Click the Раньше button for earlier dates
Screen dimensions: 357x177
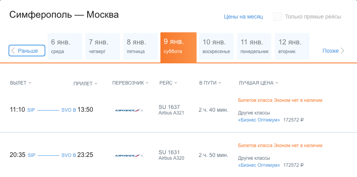click(27, 51)
